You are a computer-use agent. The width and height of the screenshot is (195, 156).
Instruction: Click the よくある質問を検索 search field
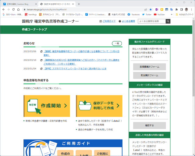[x=152, y=21]
